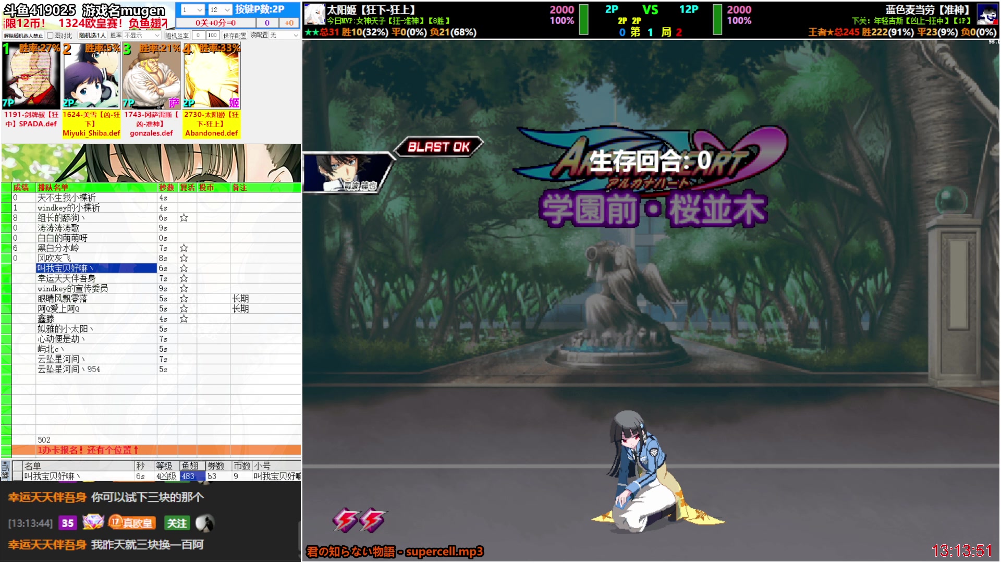Select queue row 心动便是劫

tap(96, 339)
